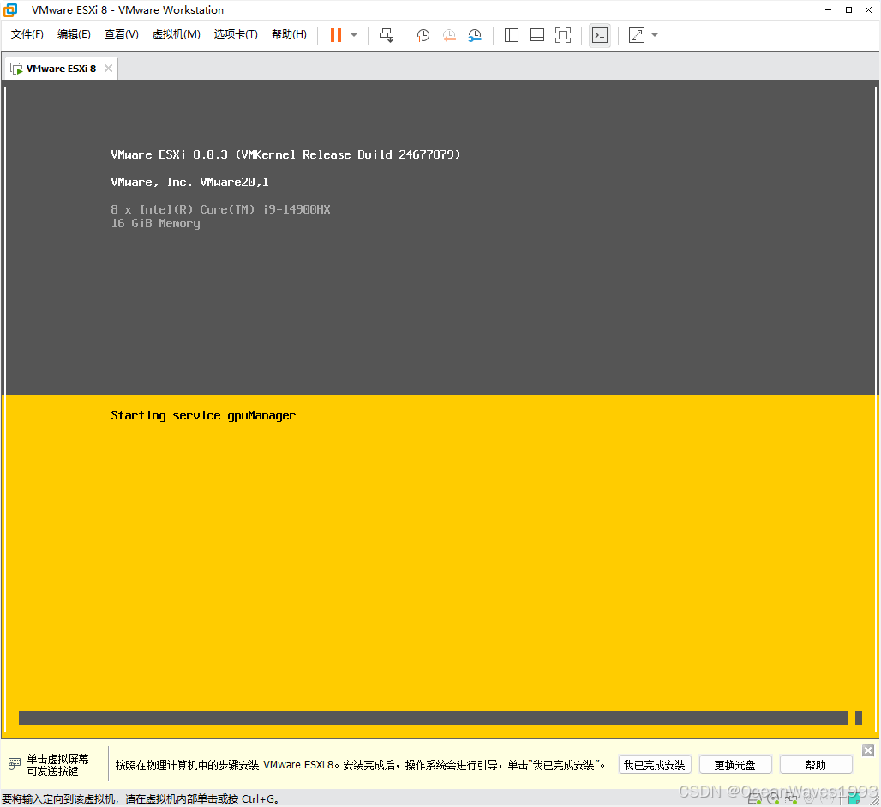
Task: Send Ctrl+Alt+Del to the virtual machine
Action: (387, 35)
